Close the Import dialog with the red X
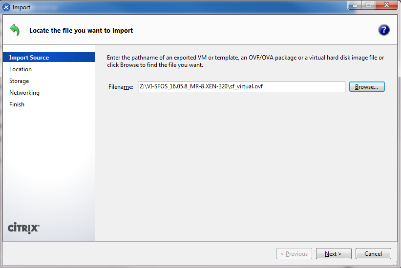 point(386,5)
